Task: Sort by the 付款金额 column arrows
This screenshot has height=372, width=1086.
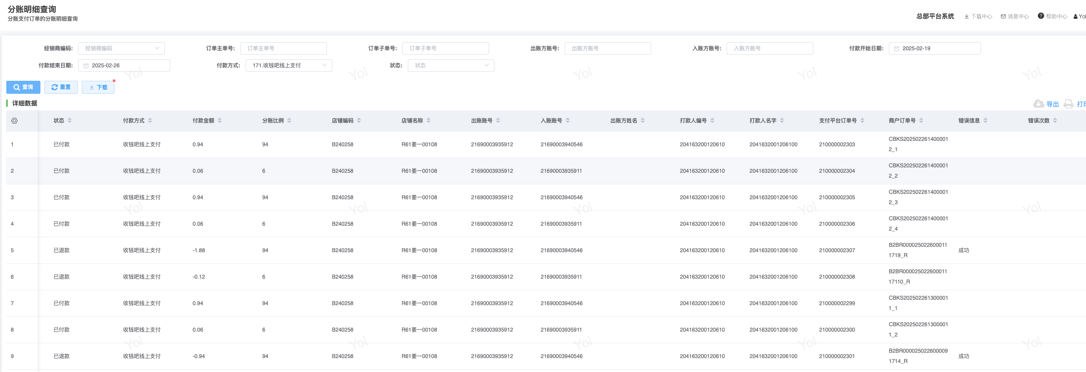Action: (x=220, y=121)
